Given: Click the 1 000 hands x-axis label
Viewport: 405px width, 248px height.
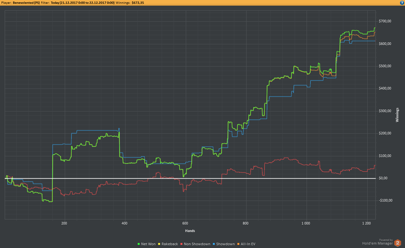Looking at the screenshot, I should (306, 224).
